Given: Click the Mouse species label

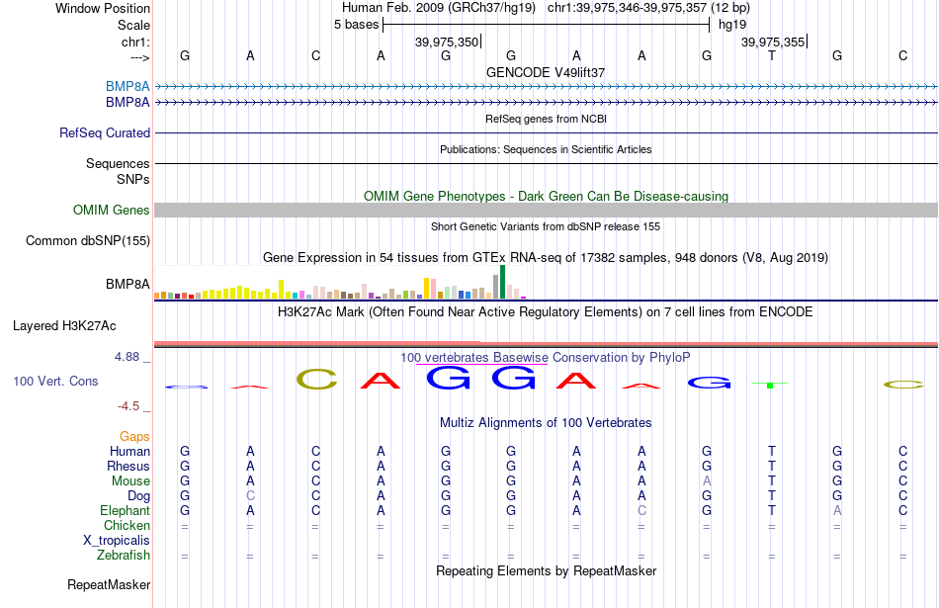Looking at the screenshot, I should click(x=130, y=481).
